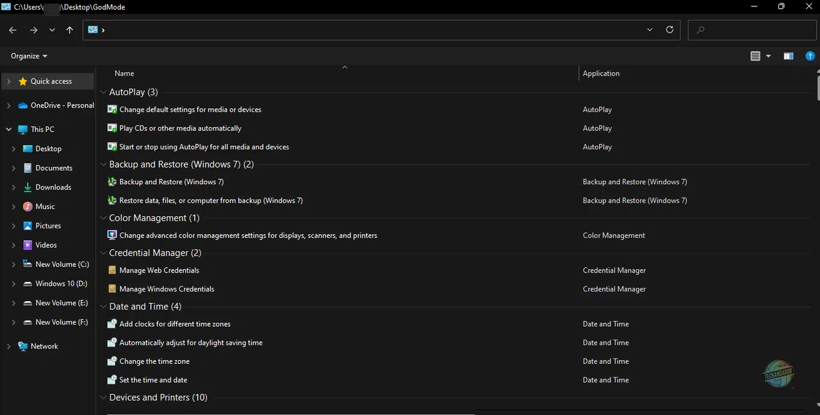
Task: Open the Help question mark icon
Action: [x=810, y=56]
